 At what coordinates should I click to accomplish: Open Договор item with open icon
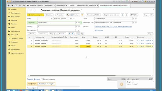pyautogui.click(x=79, y=27)
